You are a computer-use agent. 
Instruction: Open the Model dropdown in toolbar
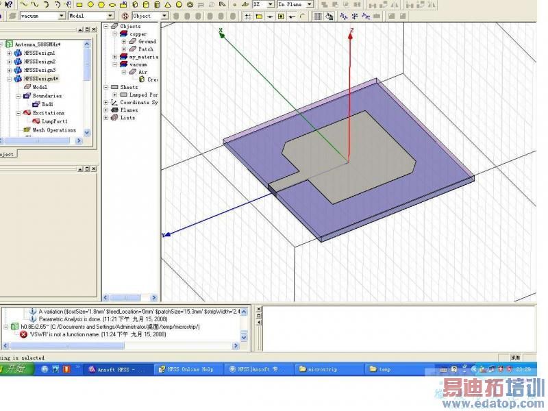pos(110,16)
